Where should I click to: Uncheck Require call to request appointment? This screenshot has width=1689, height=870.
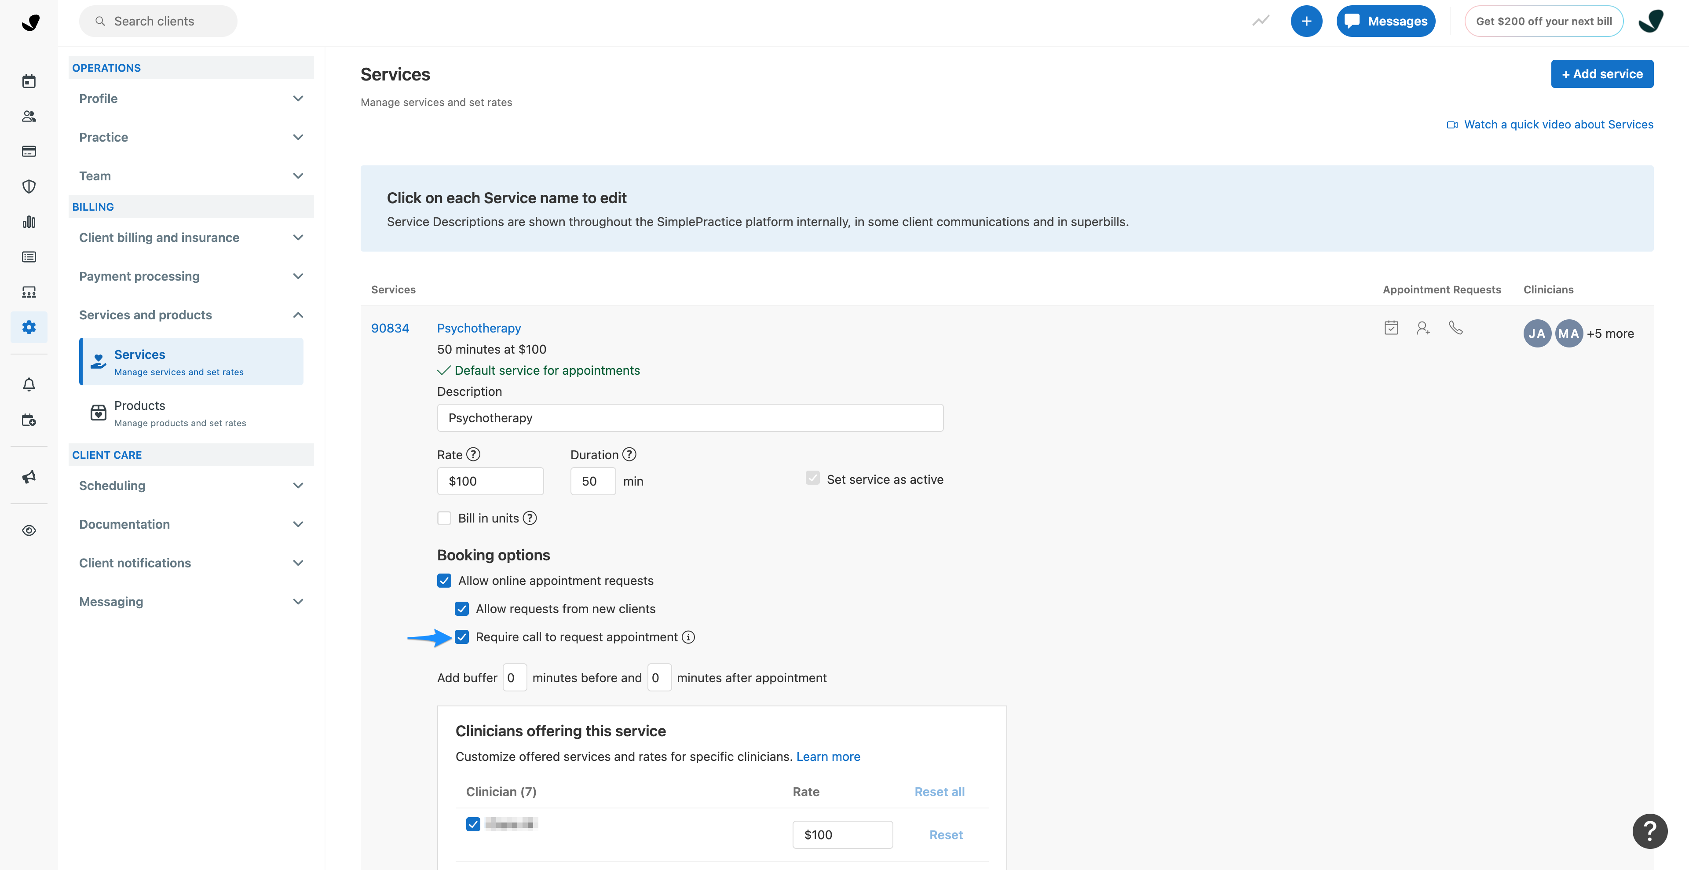[461, 637]
